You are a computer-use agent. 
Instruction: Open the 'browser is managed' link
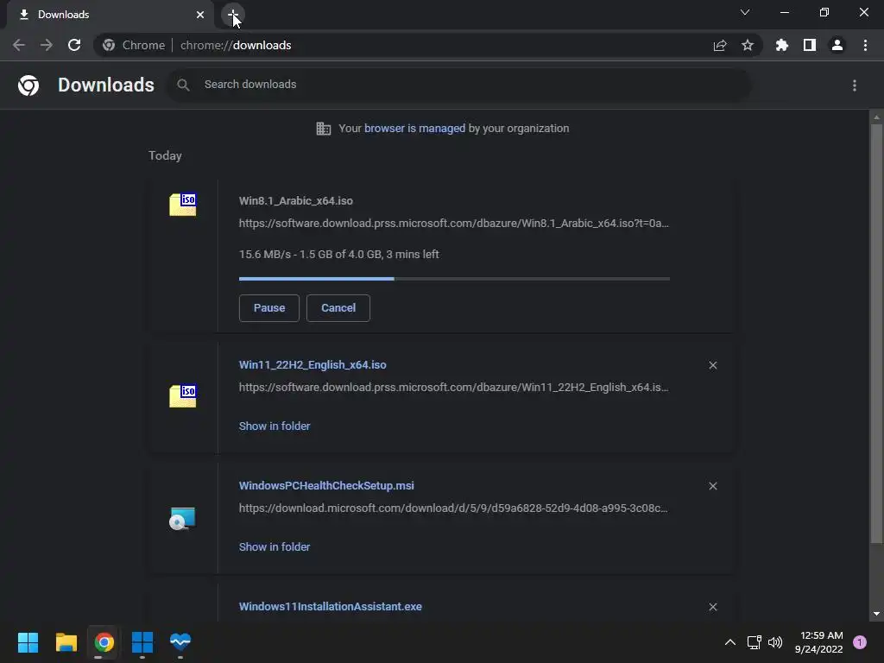pos(415,129)
